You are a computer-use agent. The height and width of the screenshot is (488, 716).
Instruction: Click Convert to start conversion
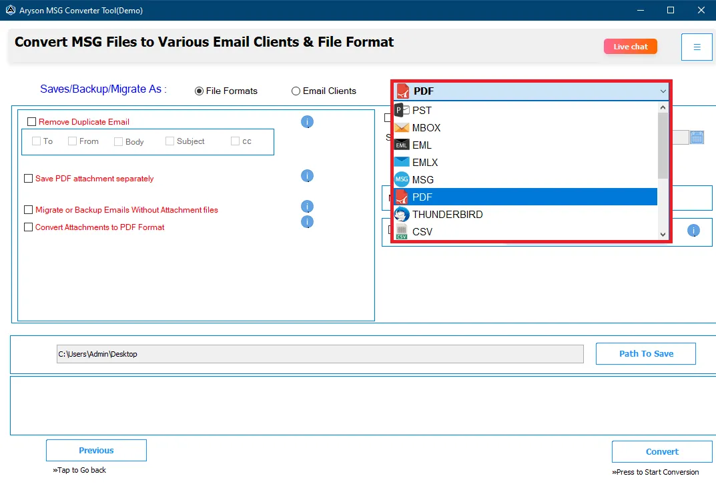pyautogui.click(x=662, y=451)
